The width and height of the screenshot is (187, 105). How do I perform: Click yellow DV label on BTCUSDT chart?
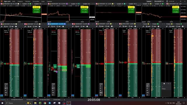176,7
